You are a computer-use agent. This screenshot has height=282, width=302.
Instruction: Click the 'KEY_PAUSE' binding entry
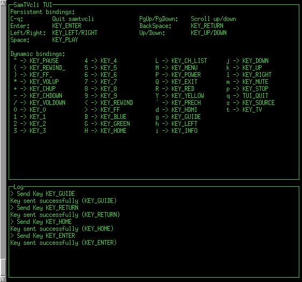[44, 61]
